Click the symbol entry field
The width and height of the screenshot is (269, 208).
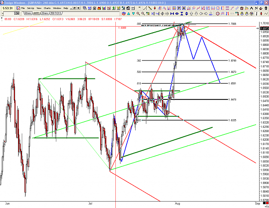click(x=9, y=13)
